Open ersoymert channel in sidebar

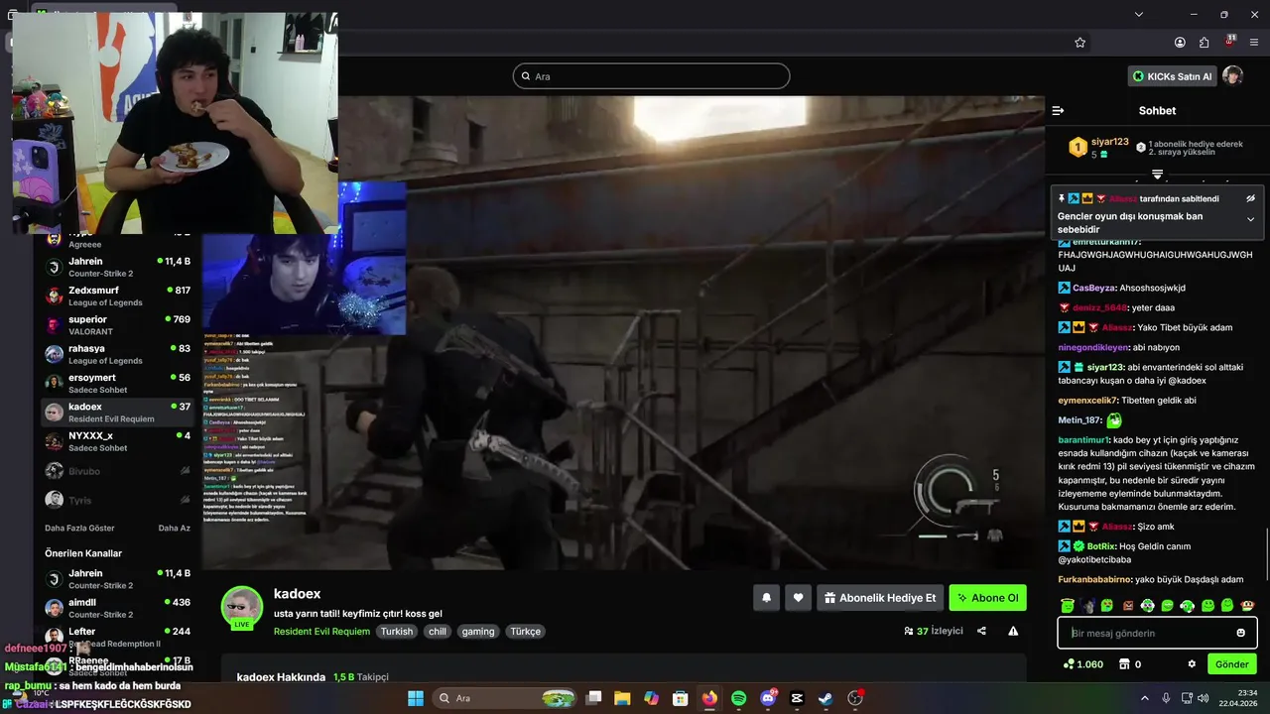[x=117, y=383]
